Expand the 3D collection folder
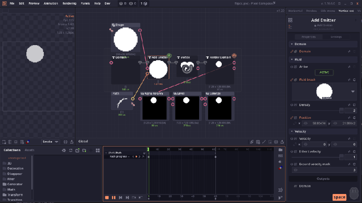Image resolution: width=362 pixels, height=203 pixels. [9, 163]
